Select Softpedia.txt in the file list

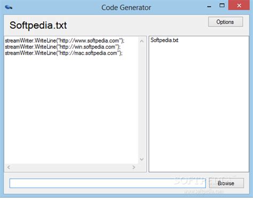coord(164,40)
